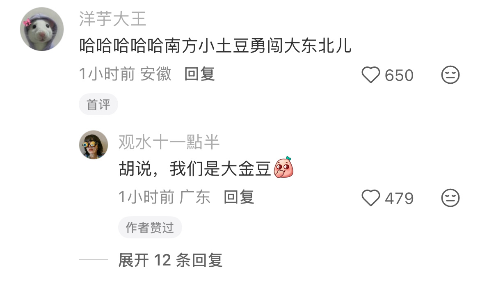Open username 观水十一點半 profile
The image size is (480, 286).
[169, 142]
